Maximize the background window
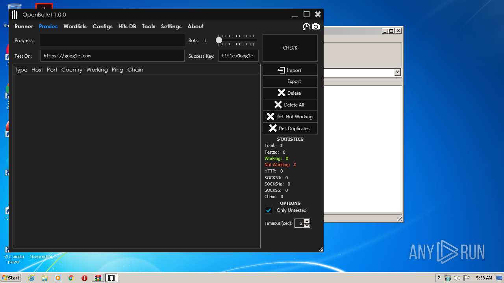 pyautogui.click(x=391, y=31)
